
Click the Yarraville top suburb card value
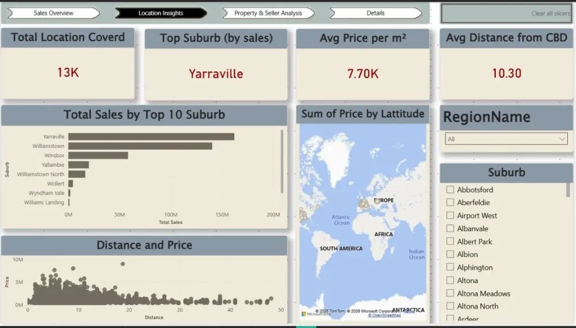pos(216,74)
